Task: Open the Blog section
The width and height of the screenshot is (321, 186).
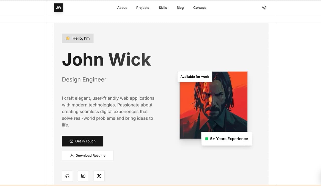Action: [180, 7]
